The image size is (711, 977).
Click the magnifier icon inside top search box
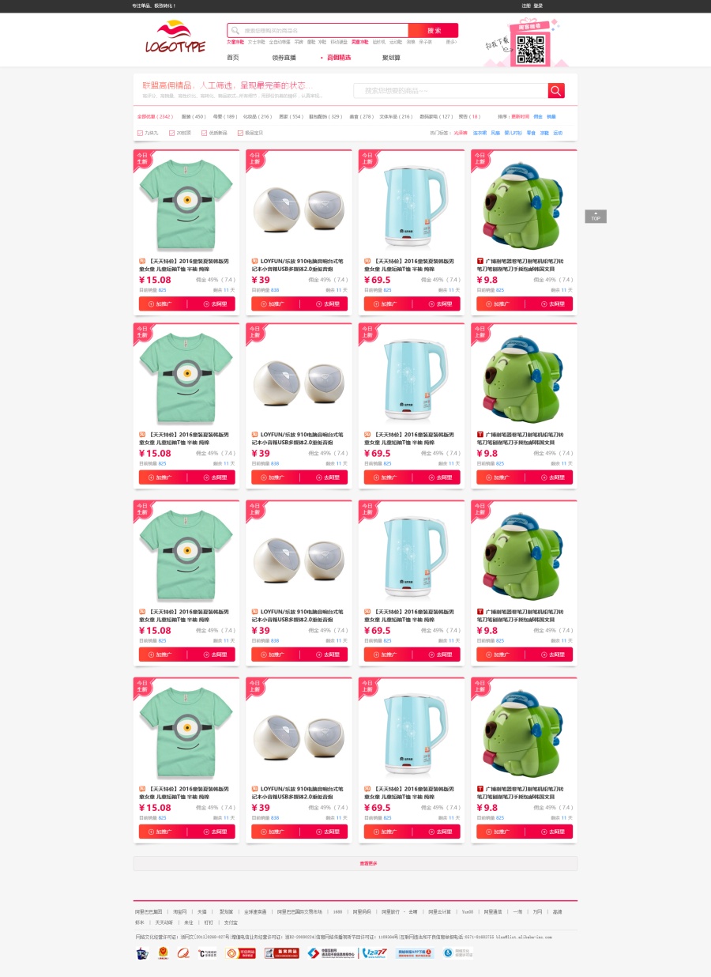point(235,31)
